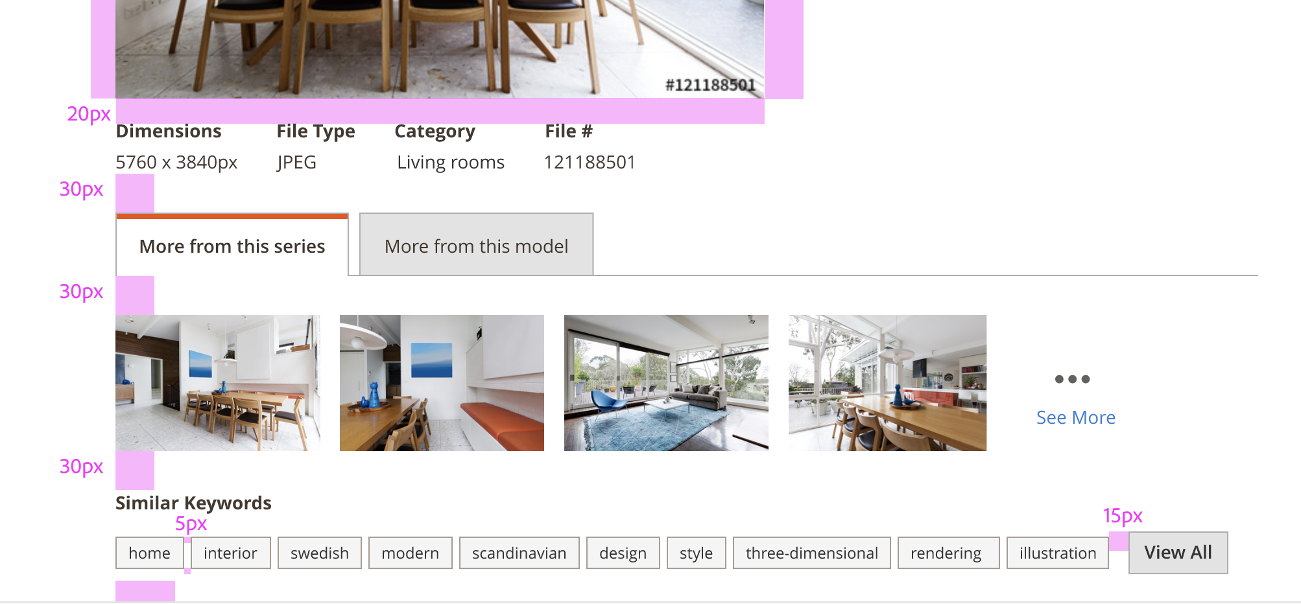Click the 'View All' keywords button
The width and height of the screenshot is (1301, 604).
click(x=1178, y=553)
